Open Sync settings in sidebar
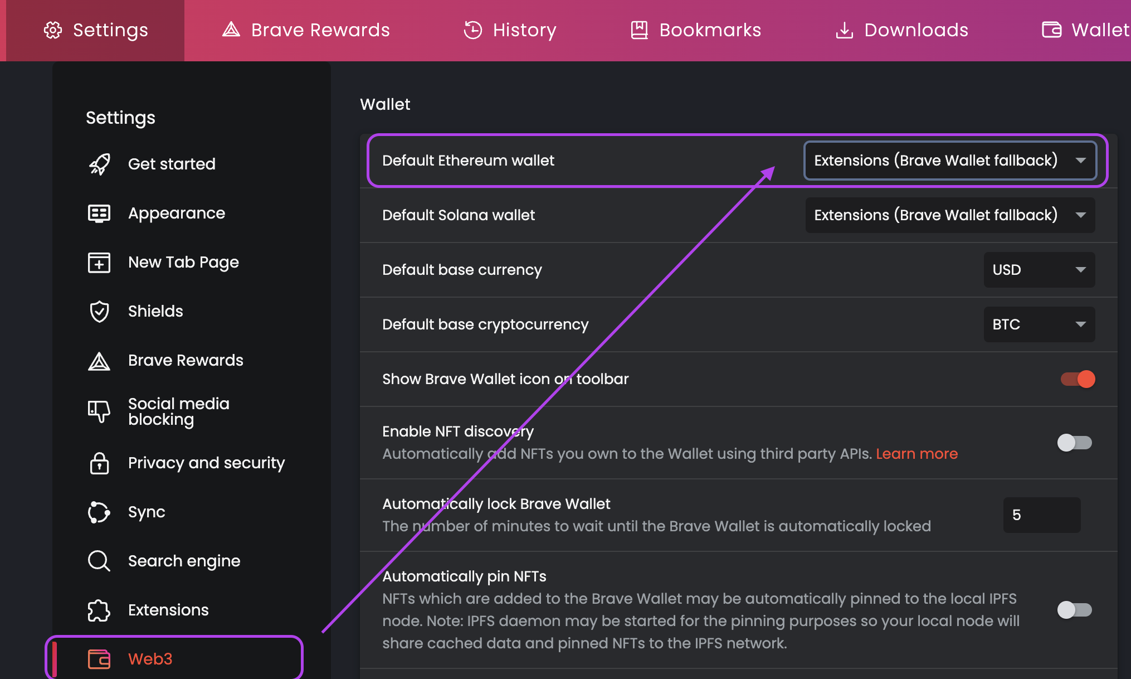Image resolution: width=1131 pixels, height=679 pixels. [x=147, y=512]
